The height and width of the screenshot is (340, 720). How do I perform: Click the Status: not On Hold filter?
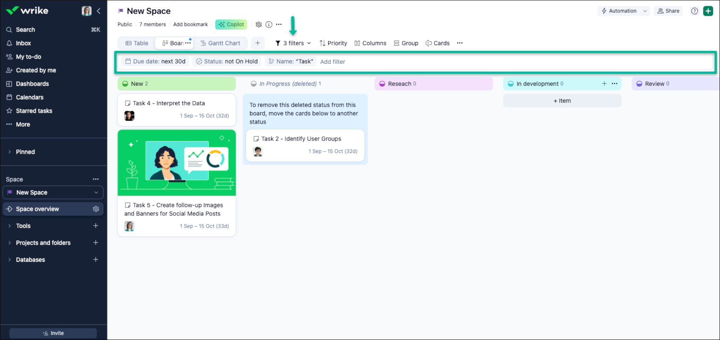click(x=227, y=61)
